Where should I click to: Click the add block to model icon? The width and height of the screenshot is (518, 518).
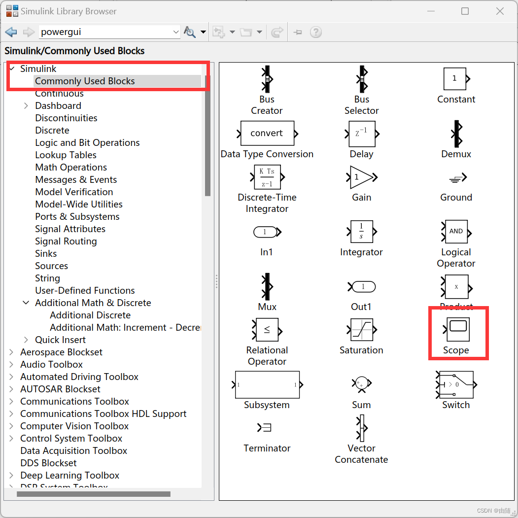pos(218,32)
